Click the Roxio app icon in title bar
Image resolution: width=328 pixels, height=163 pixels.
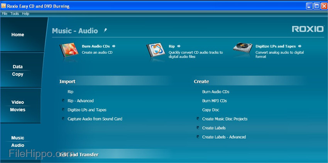(3, 6)
